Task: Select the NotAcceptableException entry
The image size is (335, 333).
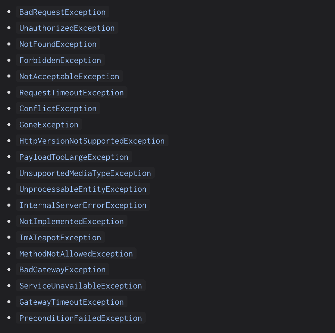Action: click(x=69, y=77)
